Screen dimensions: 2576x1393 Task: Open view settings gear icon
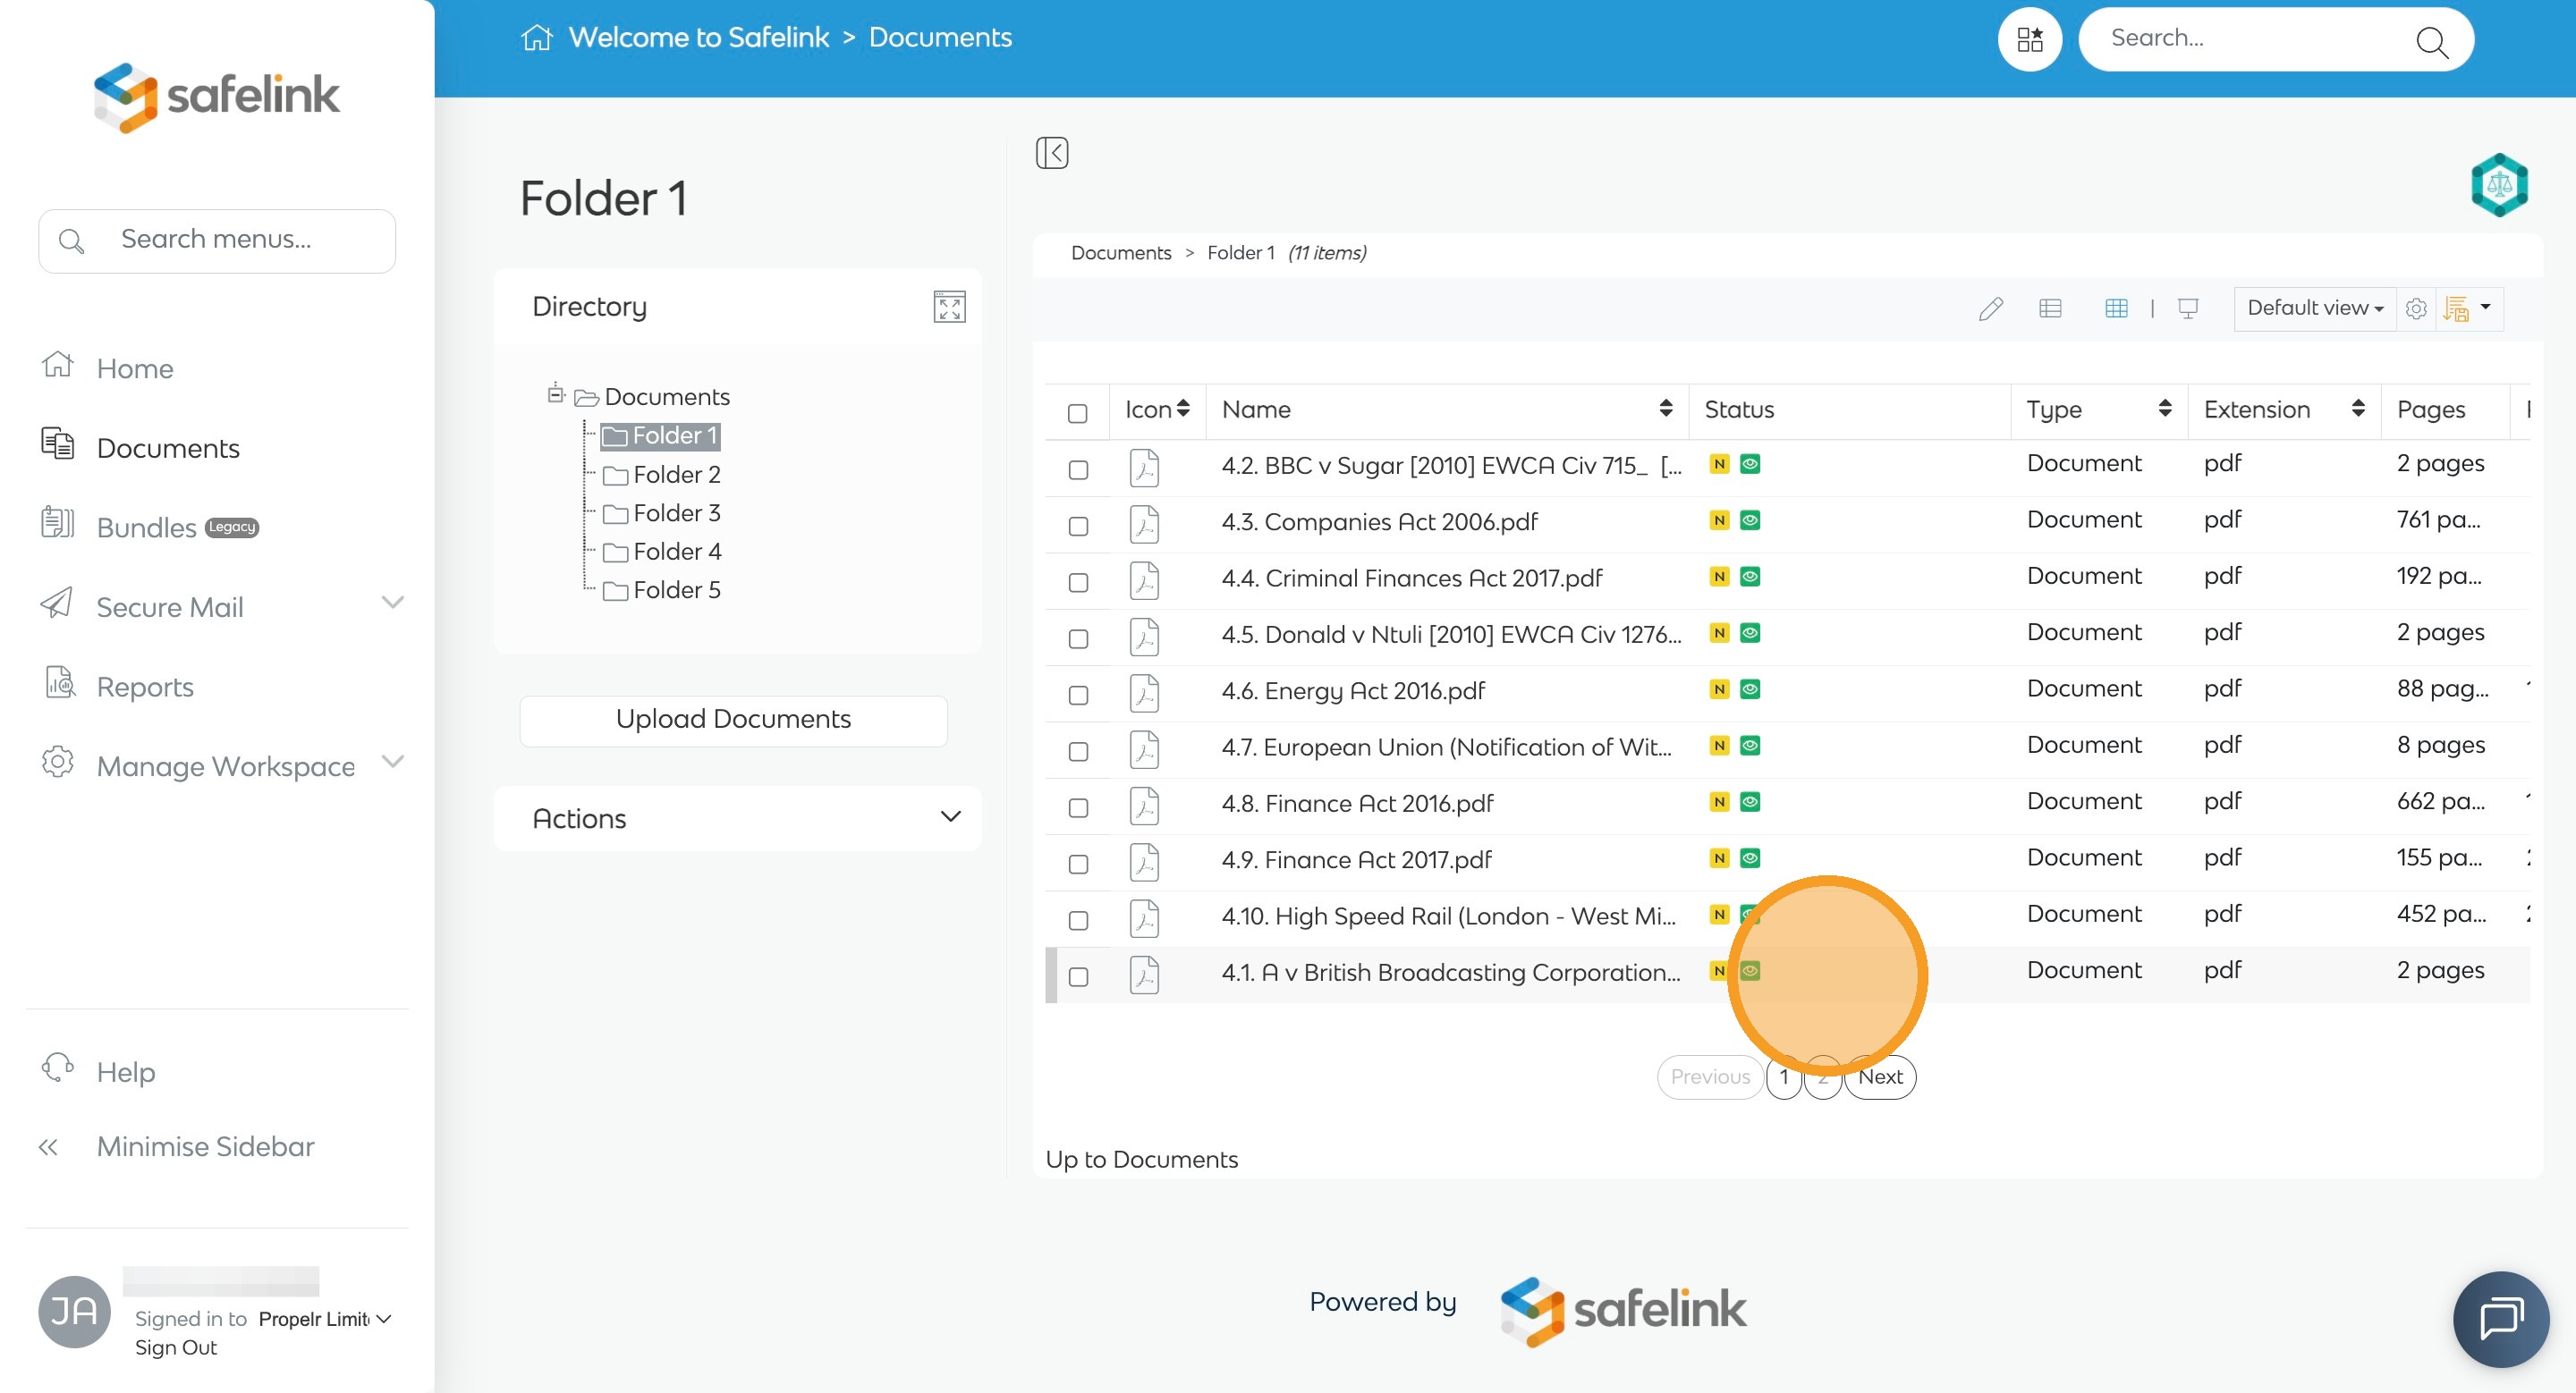2416,308
